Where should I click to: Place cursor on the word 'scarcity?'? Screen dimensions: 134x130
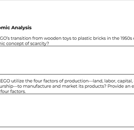coord(40,44)
